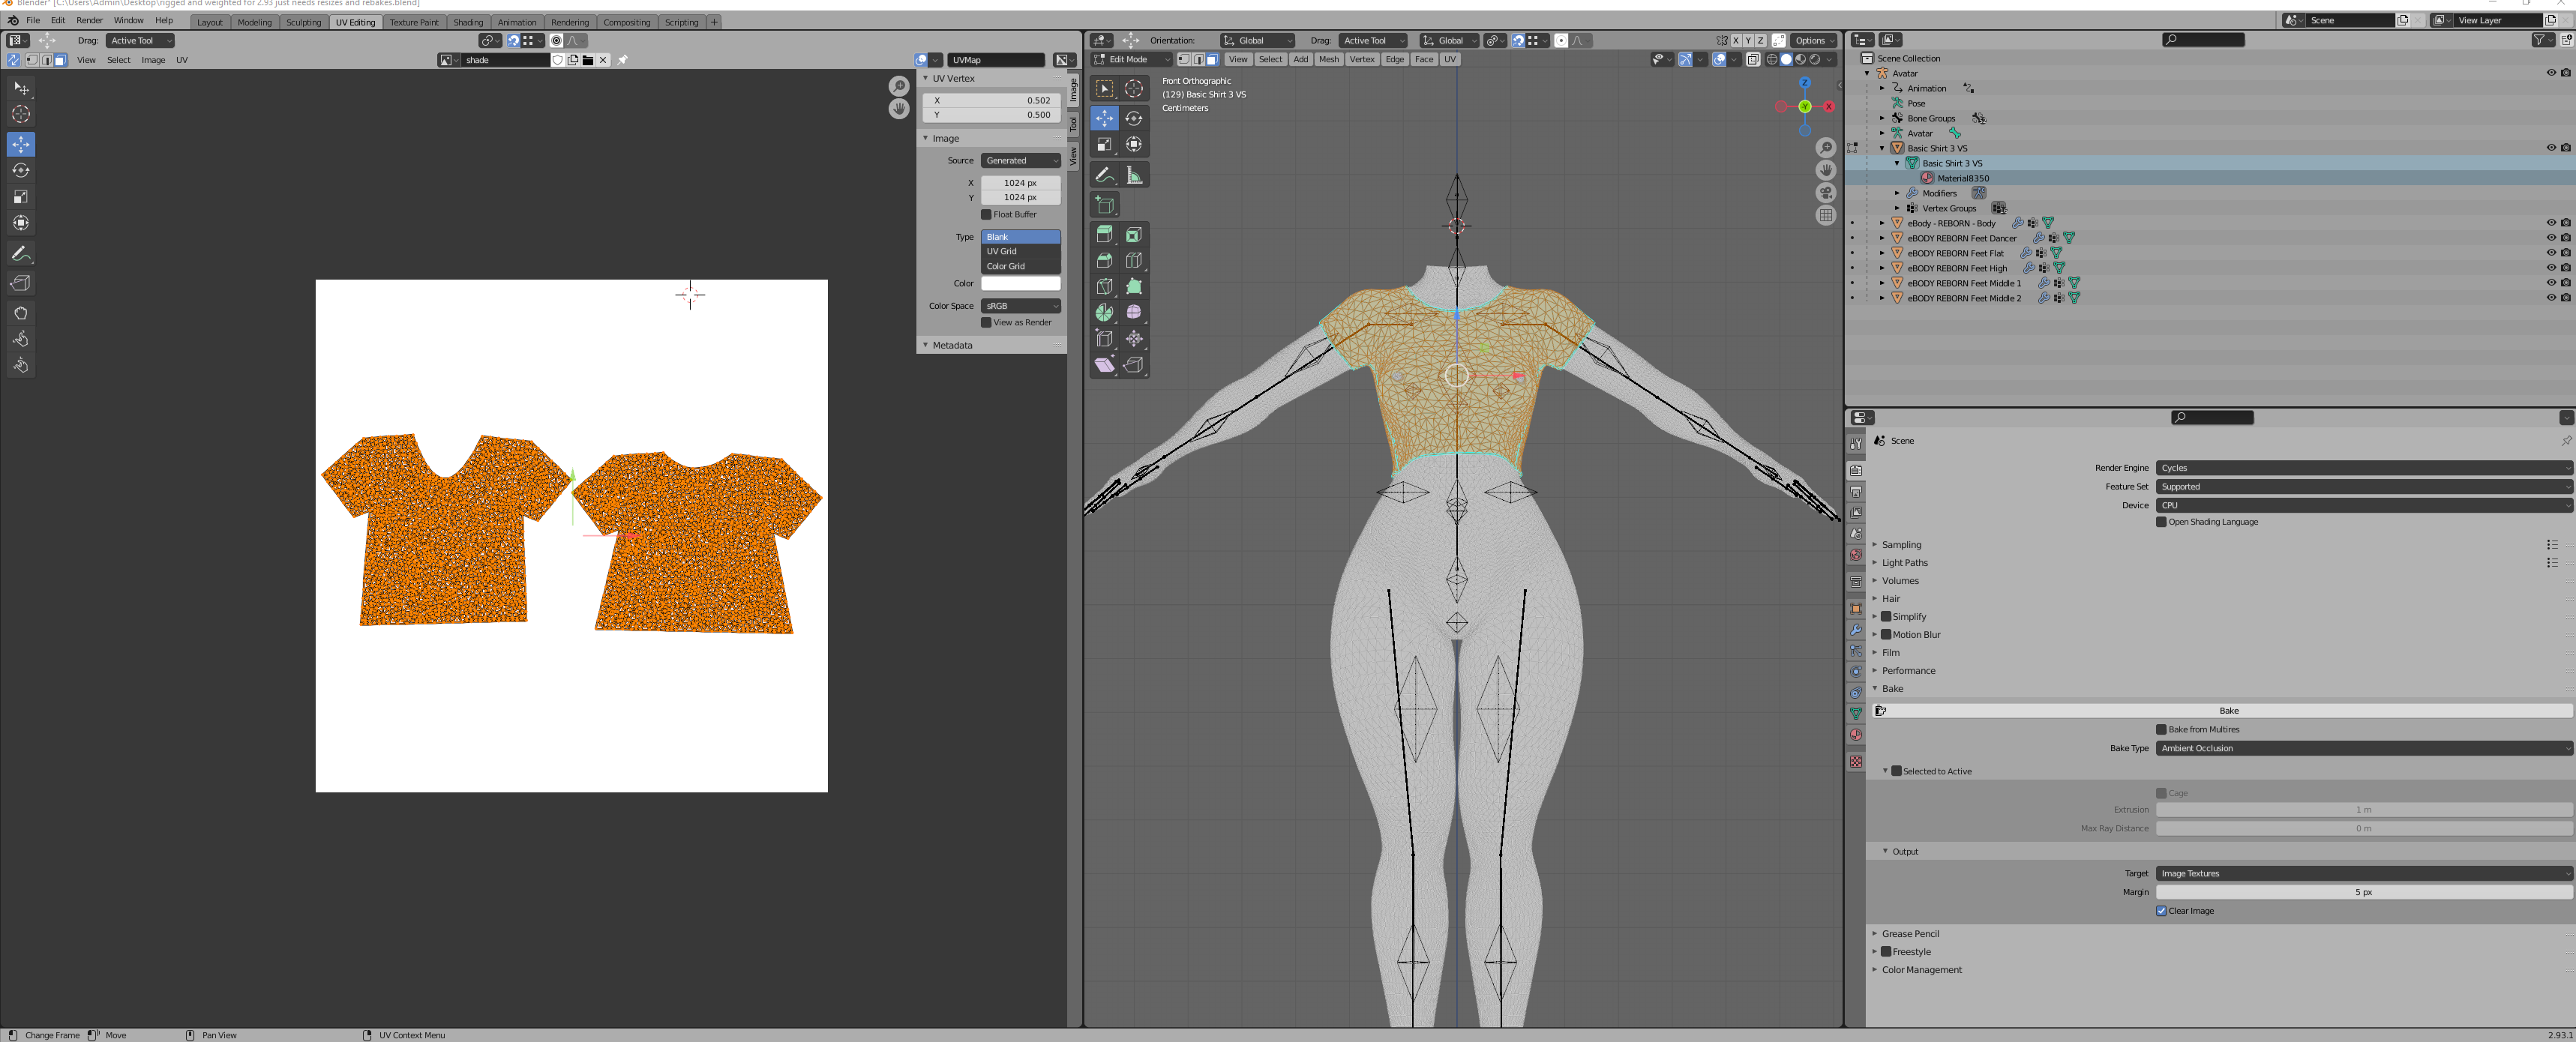
Task: Select the Measure tool in 3D viewport
Action: click(1133, 176)
